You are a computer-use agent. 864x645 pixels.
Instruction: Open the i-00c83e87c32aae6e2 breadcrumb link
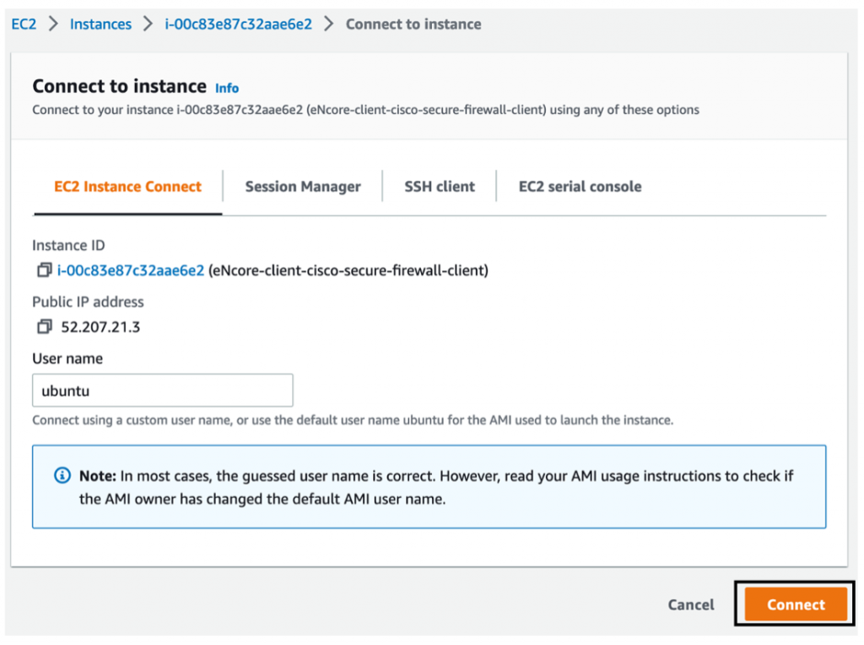click(x=238, y=24)
